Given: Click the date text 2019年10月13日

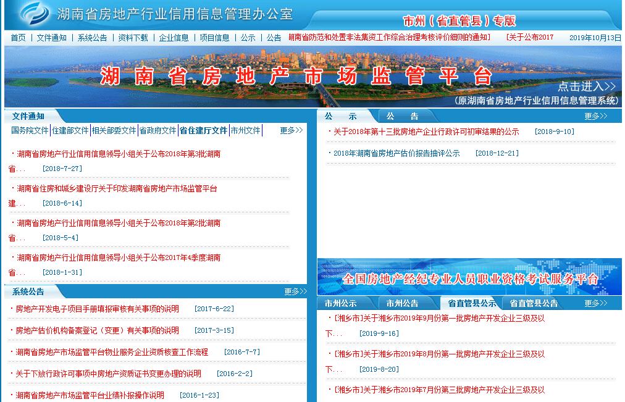Looking at the screenshot, I should click(x=595, y=38).
